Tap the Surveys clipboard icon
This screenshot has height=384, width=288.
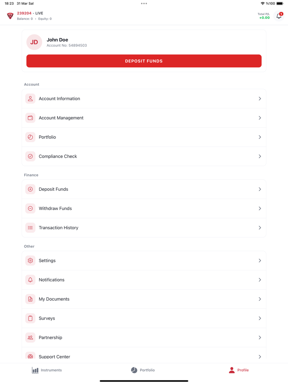tap(30, 318)
